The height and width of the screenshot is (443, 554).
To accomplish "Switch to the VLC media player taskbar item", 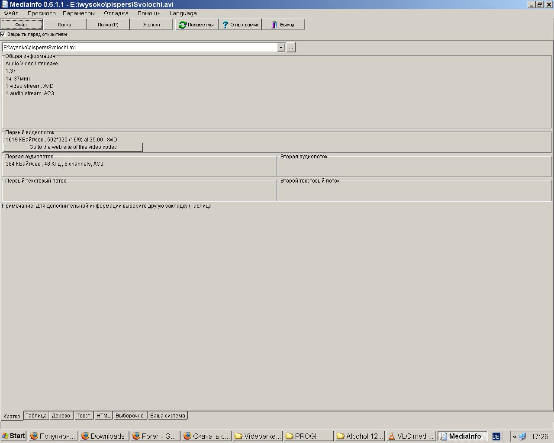I will pos(411,436).
